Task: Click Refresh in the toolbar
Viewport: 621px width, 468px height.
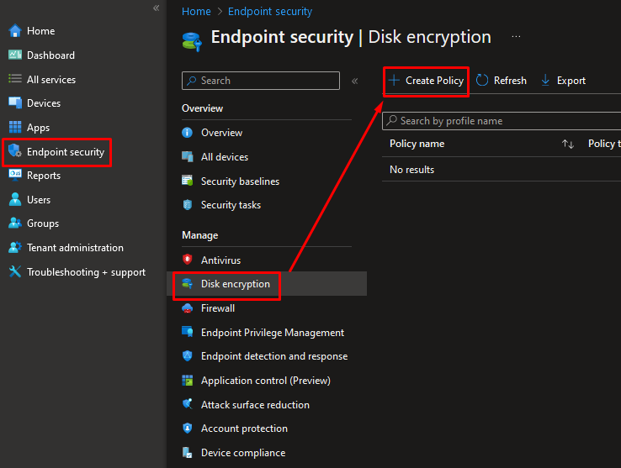Action: coord(502,81)
